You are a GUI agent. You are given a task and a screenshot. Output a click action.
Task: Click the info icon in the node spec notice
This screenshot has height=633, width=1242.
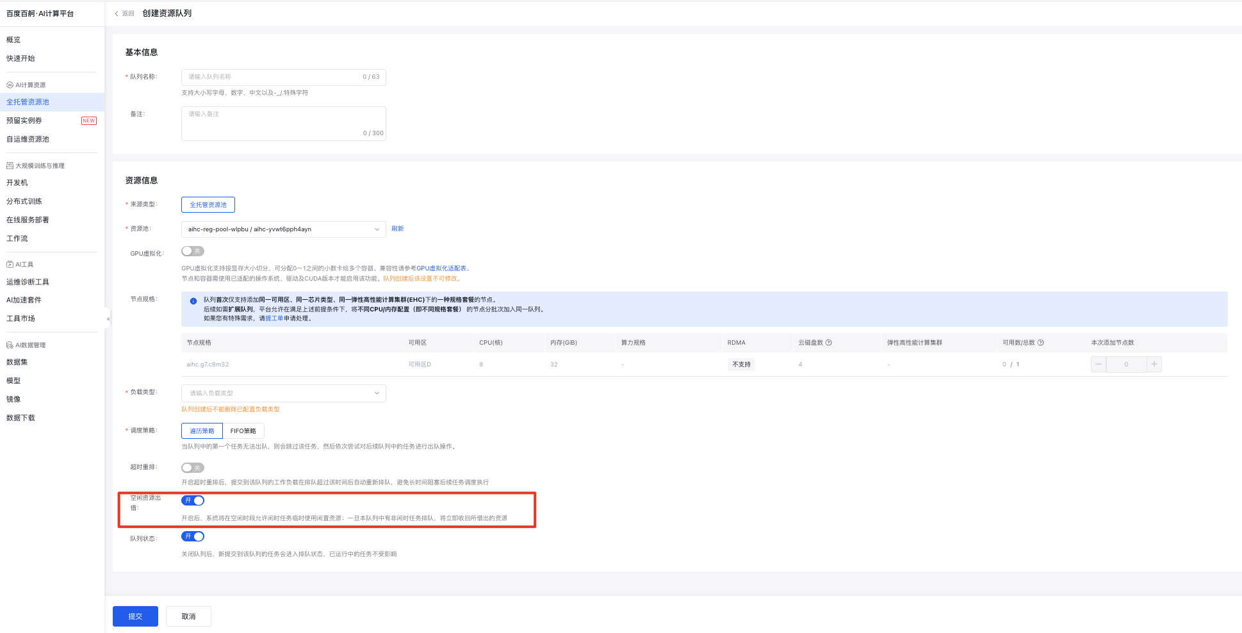tap(193, 300)
